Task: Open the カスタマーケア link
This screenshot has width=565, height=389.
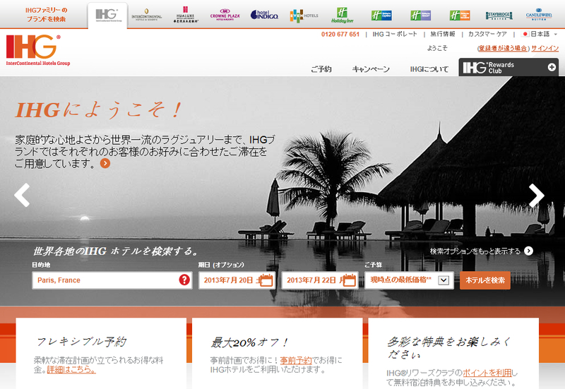Action: point(487,34)
